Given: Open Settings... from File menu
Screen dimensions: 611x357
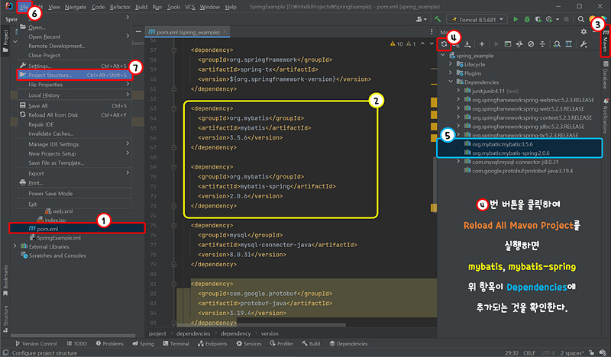Looking at the screenshot, I should pyautogui.click(x=74, y=66).
